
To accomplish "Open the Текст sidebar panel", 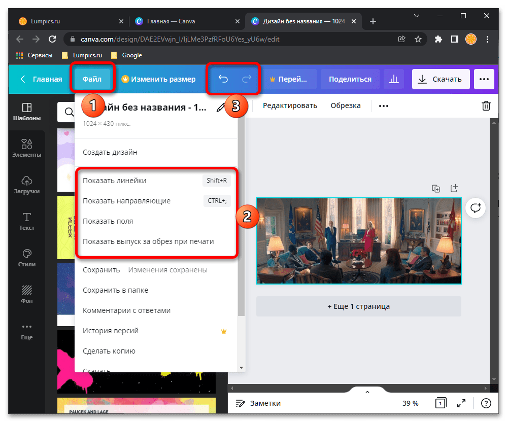I will coord(27,221).
